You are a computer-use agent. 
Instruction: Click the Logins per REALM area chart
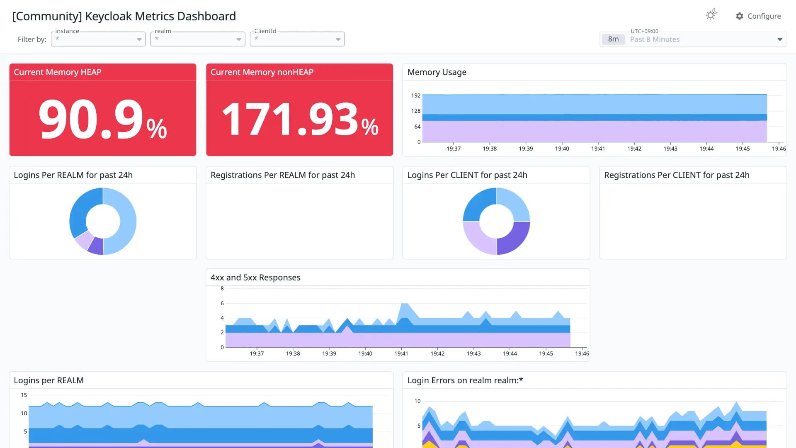click(x=201, y=425)
